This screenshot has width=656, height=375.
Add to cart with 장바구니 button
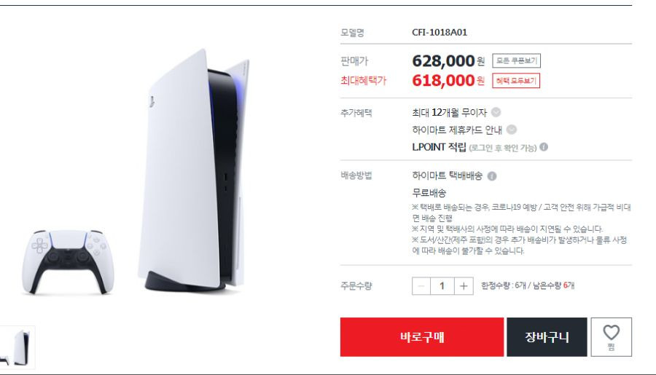click(547, 337)
